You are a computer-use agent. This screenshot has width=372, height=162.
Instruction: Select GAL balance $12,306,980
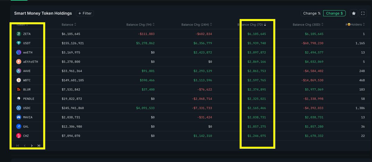pyautogui.click(x=72, y=127)
